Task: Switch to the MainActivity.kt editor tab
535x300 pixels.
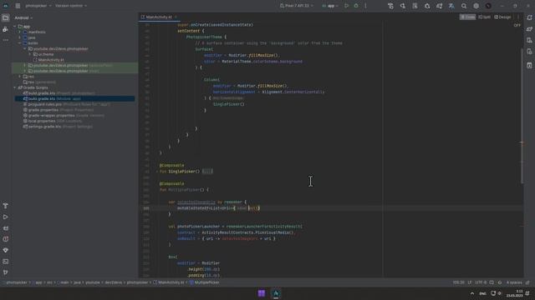Action: [x=159, y=17]
